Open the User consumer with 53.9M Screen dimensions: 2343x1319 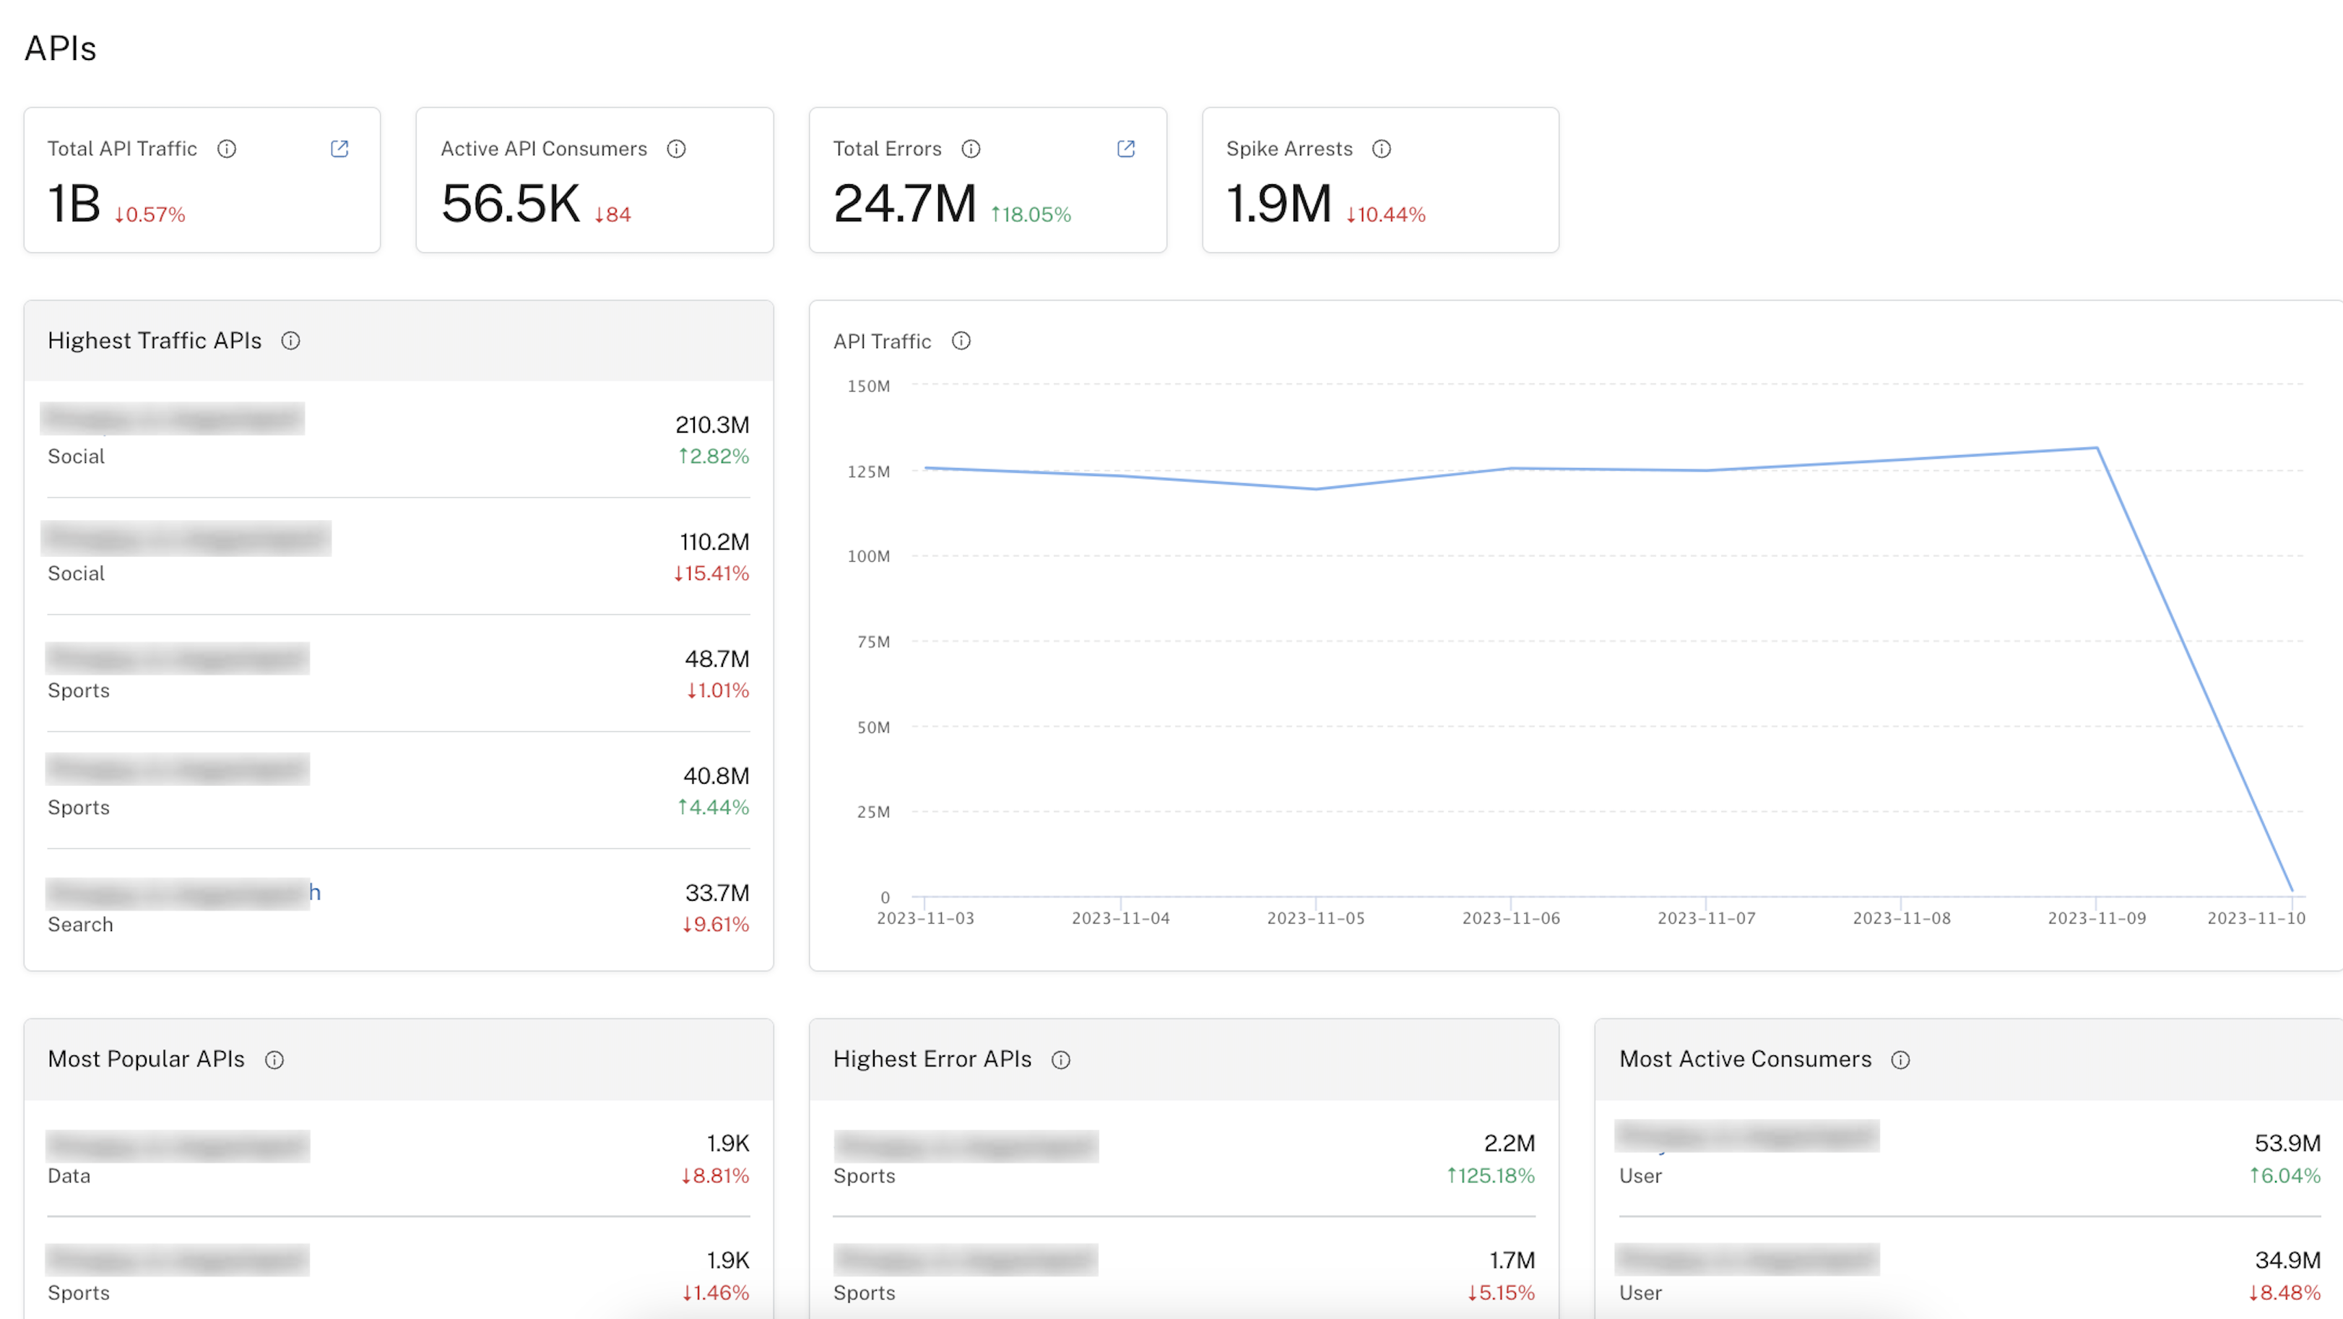(x=1747, y=1136)
